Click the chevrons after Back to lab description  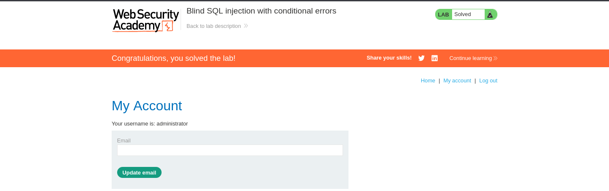[x=246, y=26]
